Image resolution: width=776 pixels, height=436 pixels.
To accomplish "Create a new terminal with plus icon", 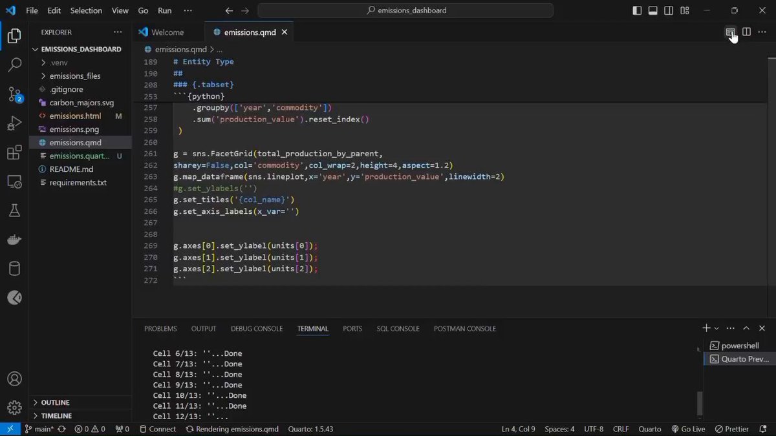I will point(707,328).
